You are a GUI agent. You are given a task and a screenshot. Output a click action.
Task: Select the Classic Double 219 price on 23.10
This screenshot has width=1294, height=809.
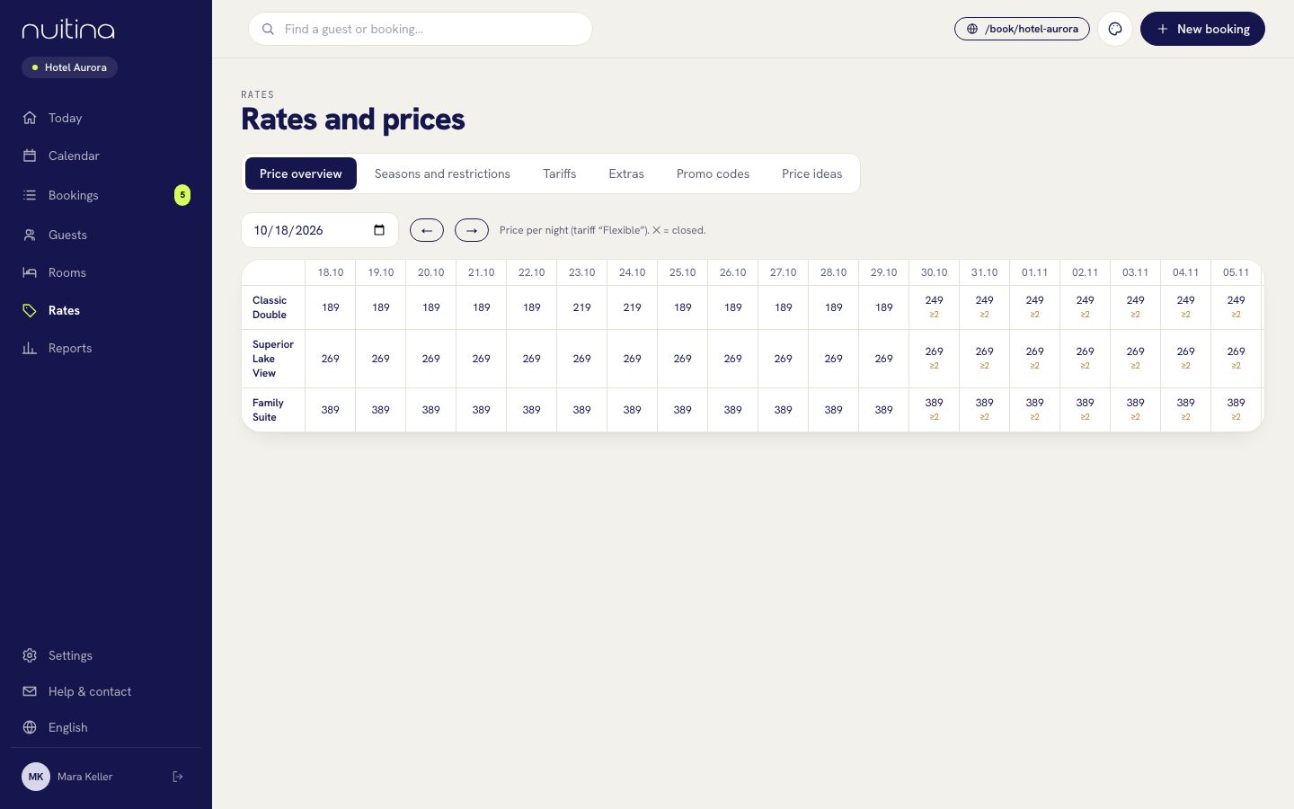tap(582, 307)
